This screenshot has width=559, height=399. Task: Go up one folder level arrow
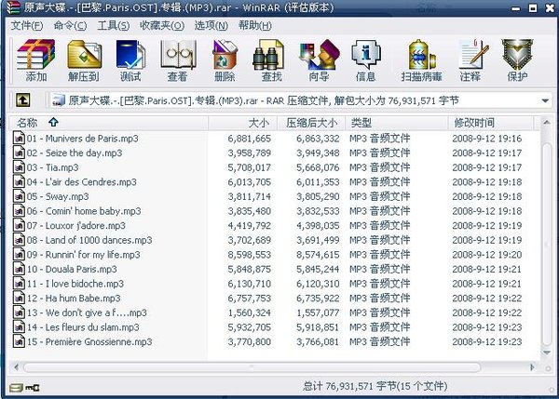[x=22, y=100]
